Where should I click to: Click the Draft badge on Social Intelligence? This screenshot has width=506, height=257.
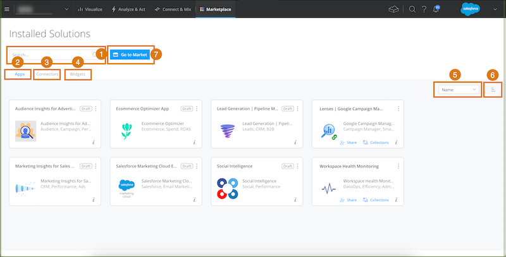tap(288, 166)
